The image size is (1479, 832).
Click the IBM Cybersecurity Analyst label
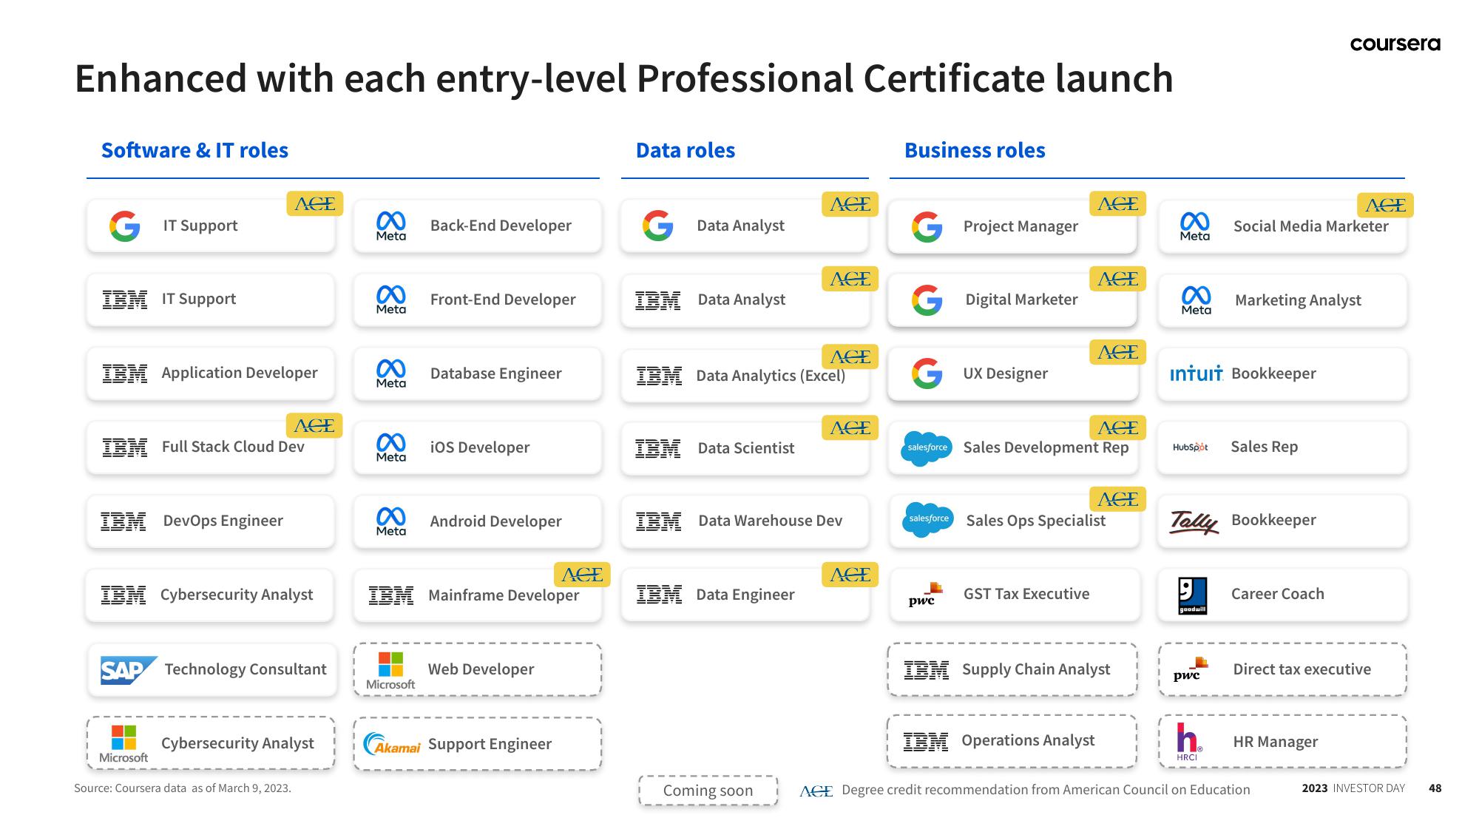[x=237, y=595]
